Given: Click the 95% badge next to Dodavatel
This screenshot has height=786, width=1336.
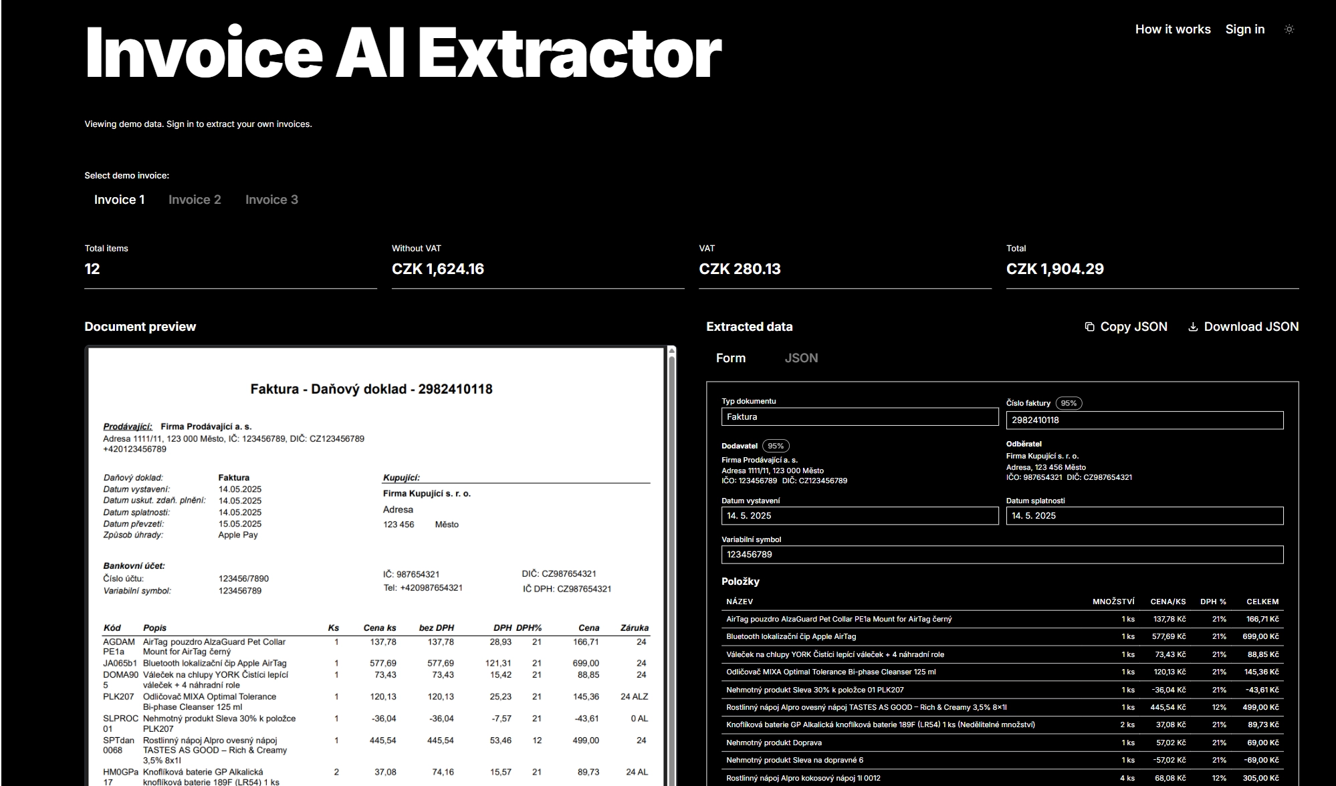Looking at the screenshot, I should tap(776, 446).
